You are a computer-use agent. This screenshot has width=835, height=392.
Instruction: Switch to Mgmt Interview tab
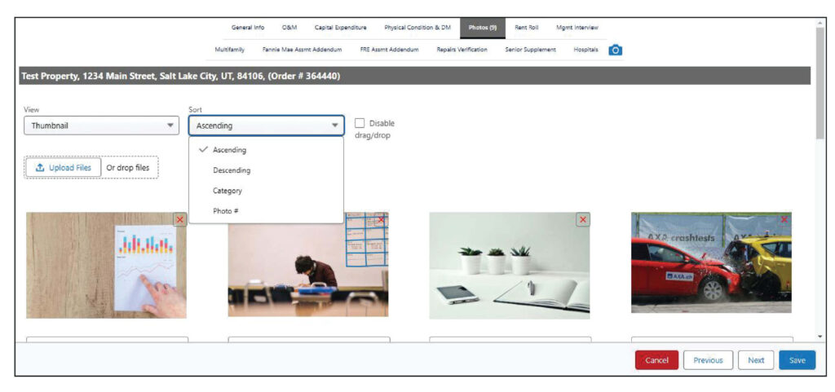[x=577, y=28]
